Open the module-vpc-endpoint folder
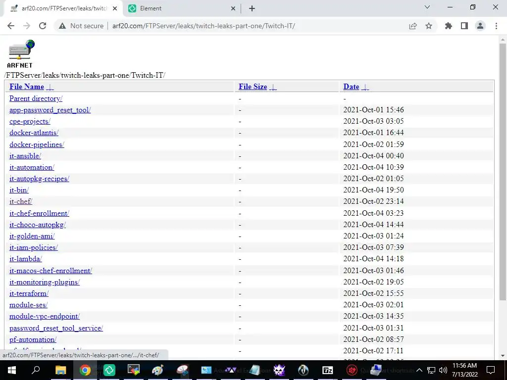The height and width of the screenshot is (380, 507). pos(45,316)
